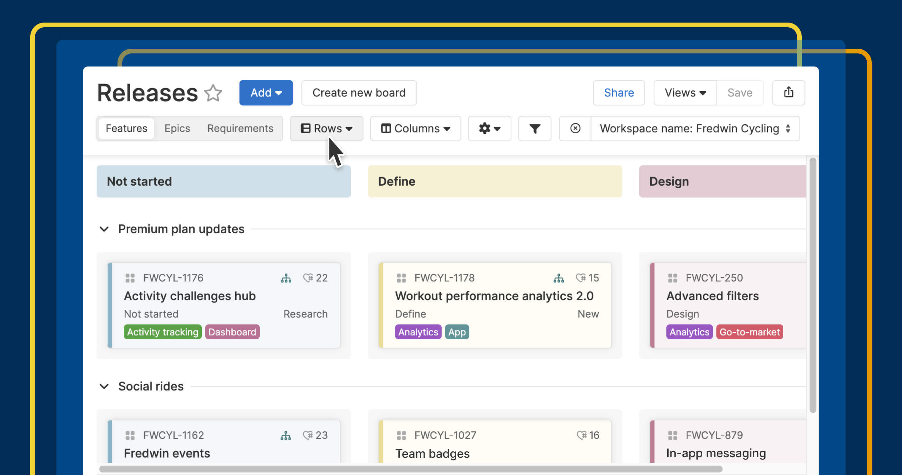Open the Add dropdown
The width and height of the screenshot is (902, 475).
click(x=266, y=93)
